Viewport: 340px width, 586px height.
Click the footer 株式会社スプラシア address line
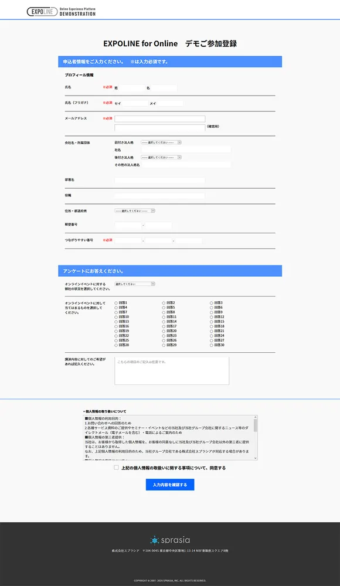pos(170,551)
